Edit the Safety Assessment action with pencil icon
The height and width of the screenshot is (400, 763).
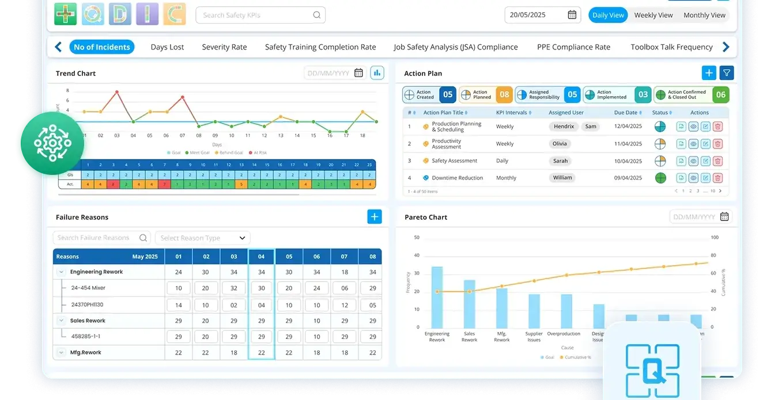pos(705,161)
